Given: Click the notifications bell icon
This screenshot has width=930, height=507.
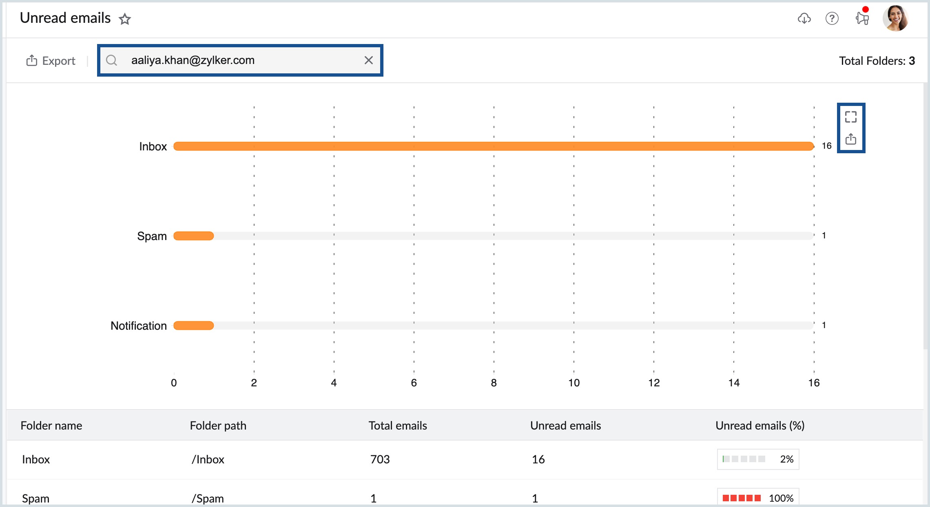Looking at the screenshot, I should click(x=861, y=18).
